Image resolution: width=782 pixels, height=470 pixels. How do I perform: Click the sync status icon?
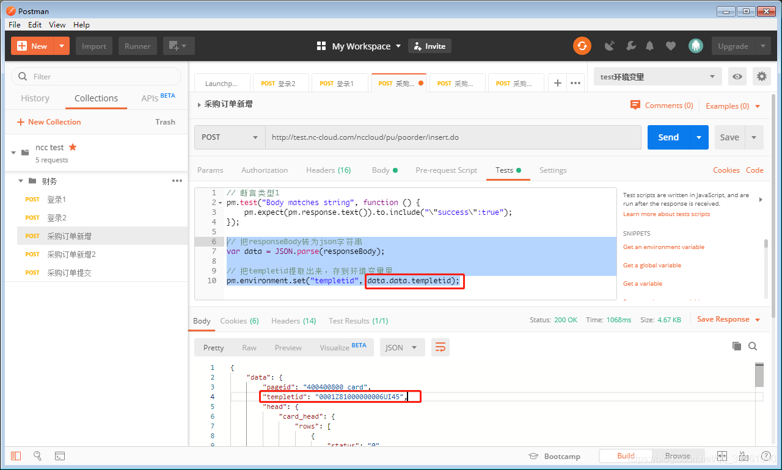pos(582,46)
